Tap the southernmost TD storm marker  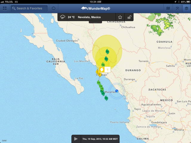click(106, 98)
